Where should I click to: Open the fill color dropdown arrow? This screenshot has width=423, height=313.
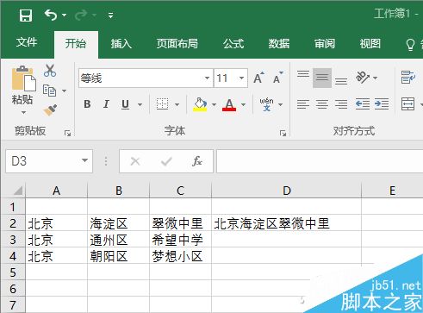pos(214,104)
